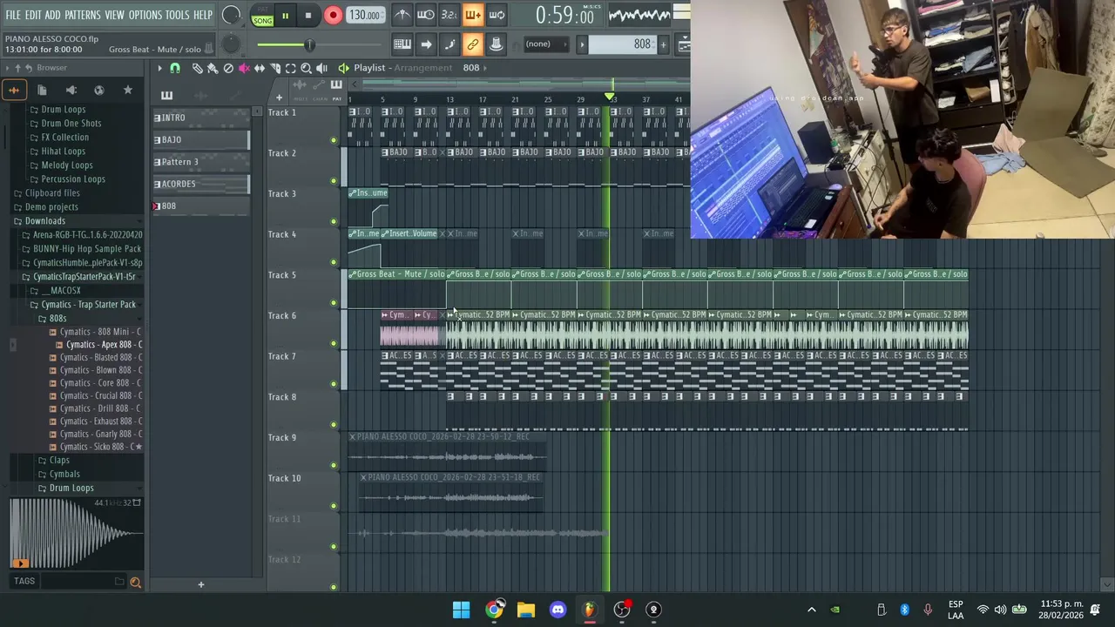Select the audio waveform tab in the Browser
Image resolution: width=1115 pixels, height=627 pixels.
coord(14,90)
